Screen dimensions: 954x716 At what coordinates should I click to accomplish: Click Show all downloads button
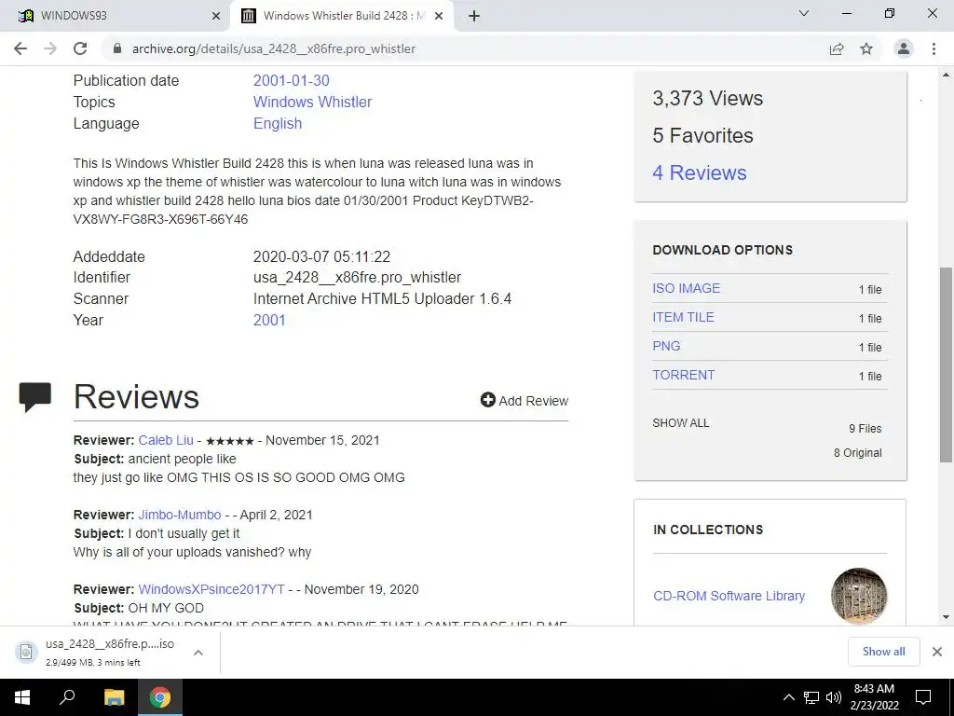883,652
